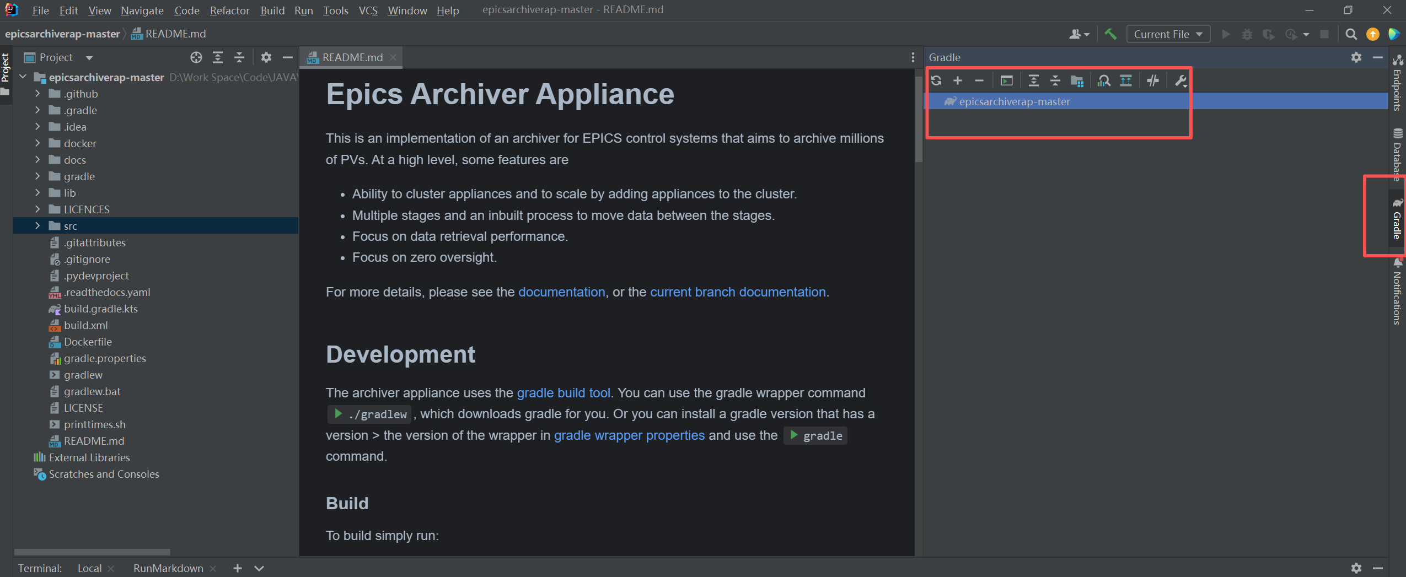Viewport: 1406px width, 577px height.
Task: Download sources folder icon in Gradle toolbar
Action: pyautogui.click(x=1077, y=80)
